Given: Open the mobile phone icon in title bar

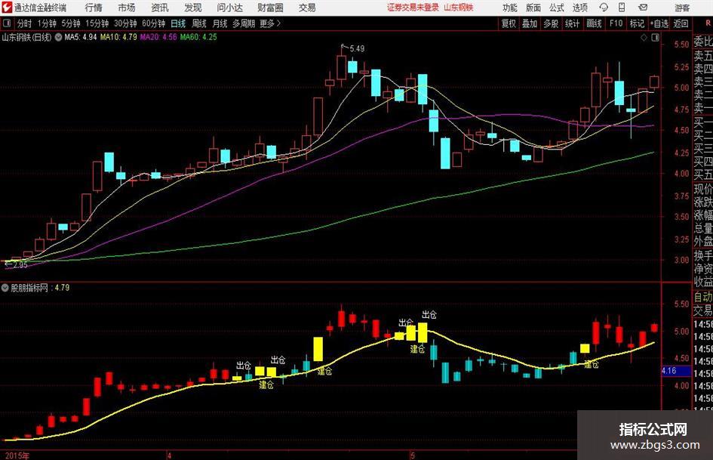Looking at the screenshot, I should tap(622, 8).
